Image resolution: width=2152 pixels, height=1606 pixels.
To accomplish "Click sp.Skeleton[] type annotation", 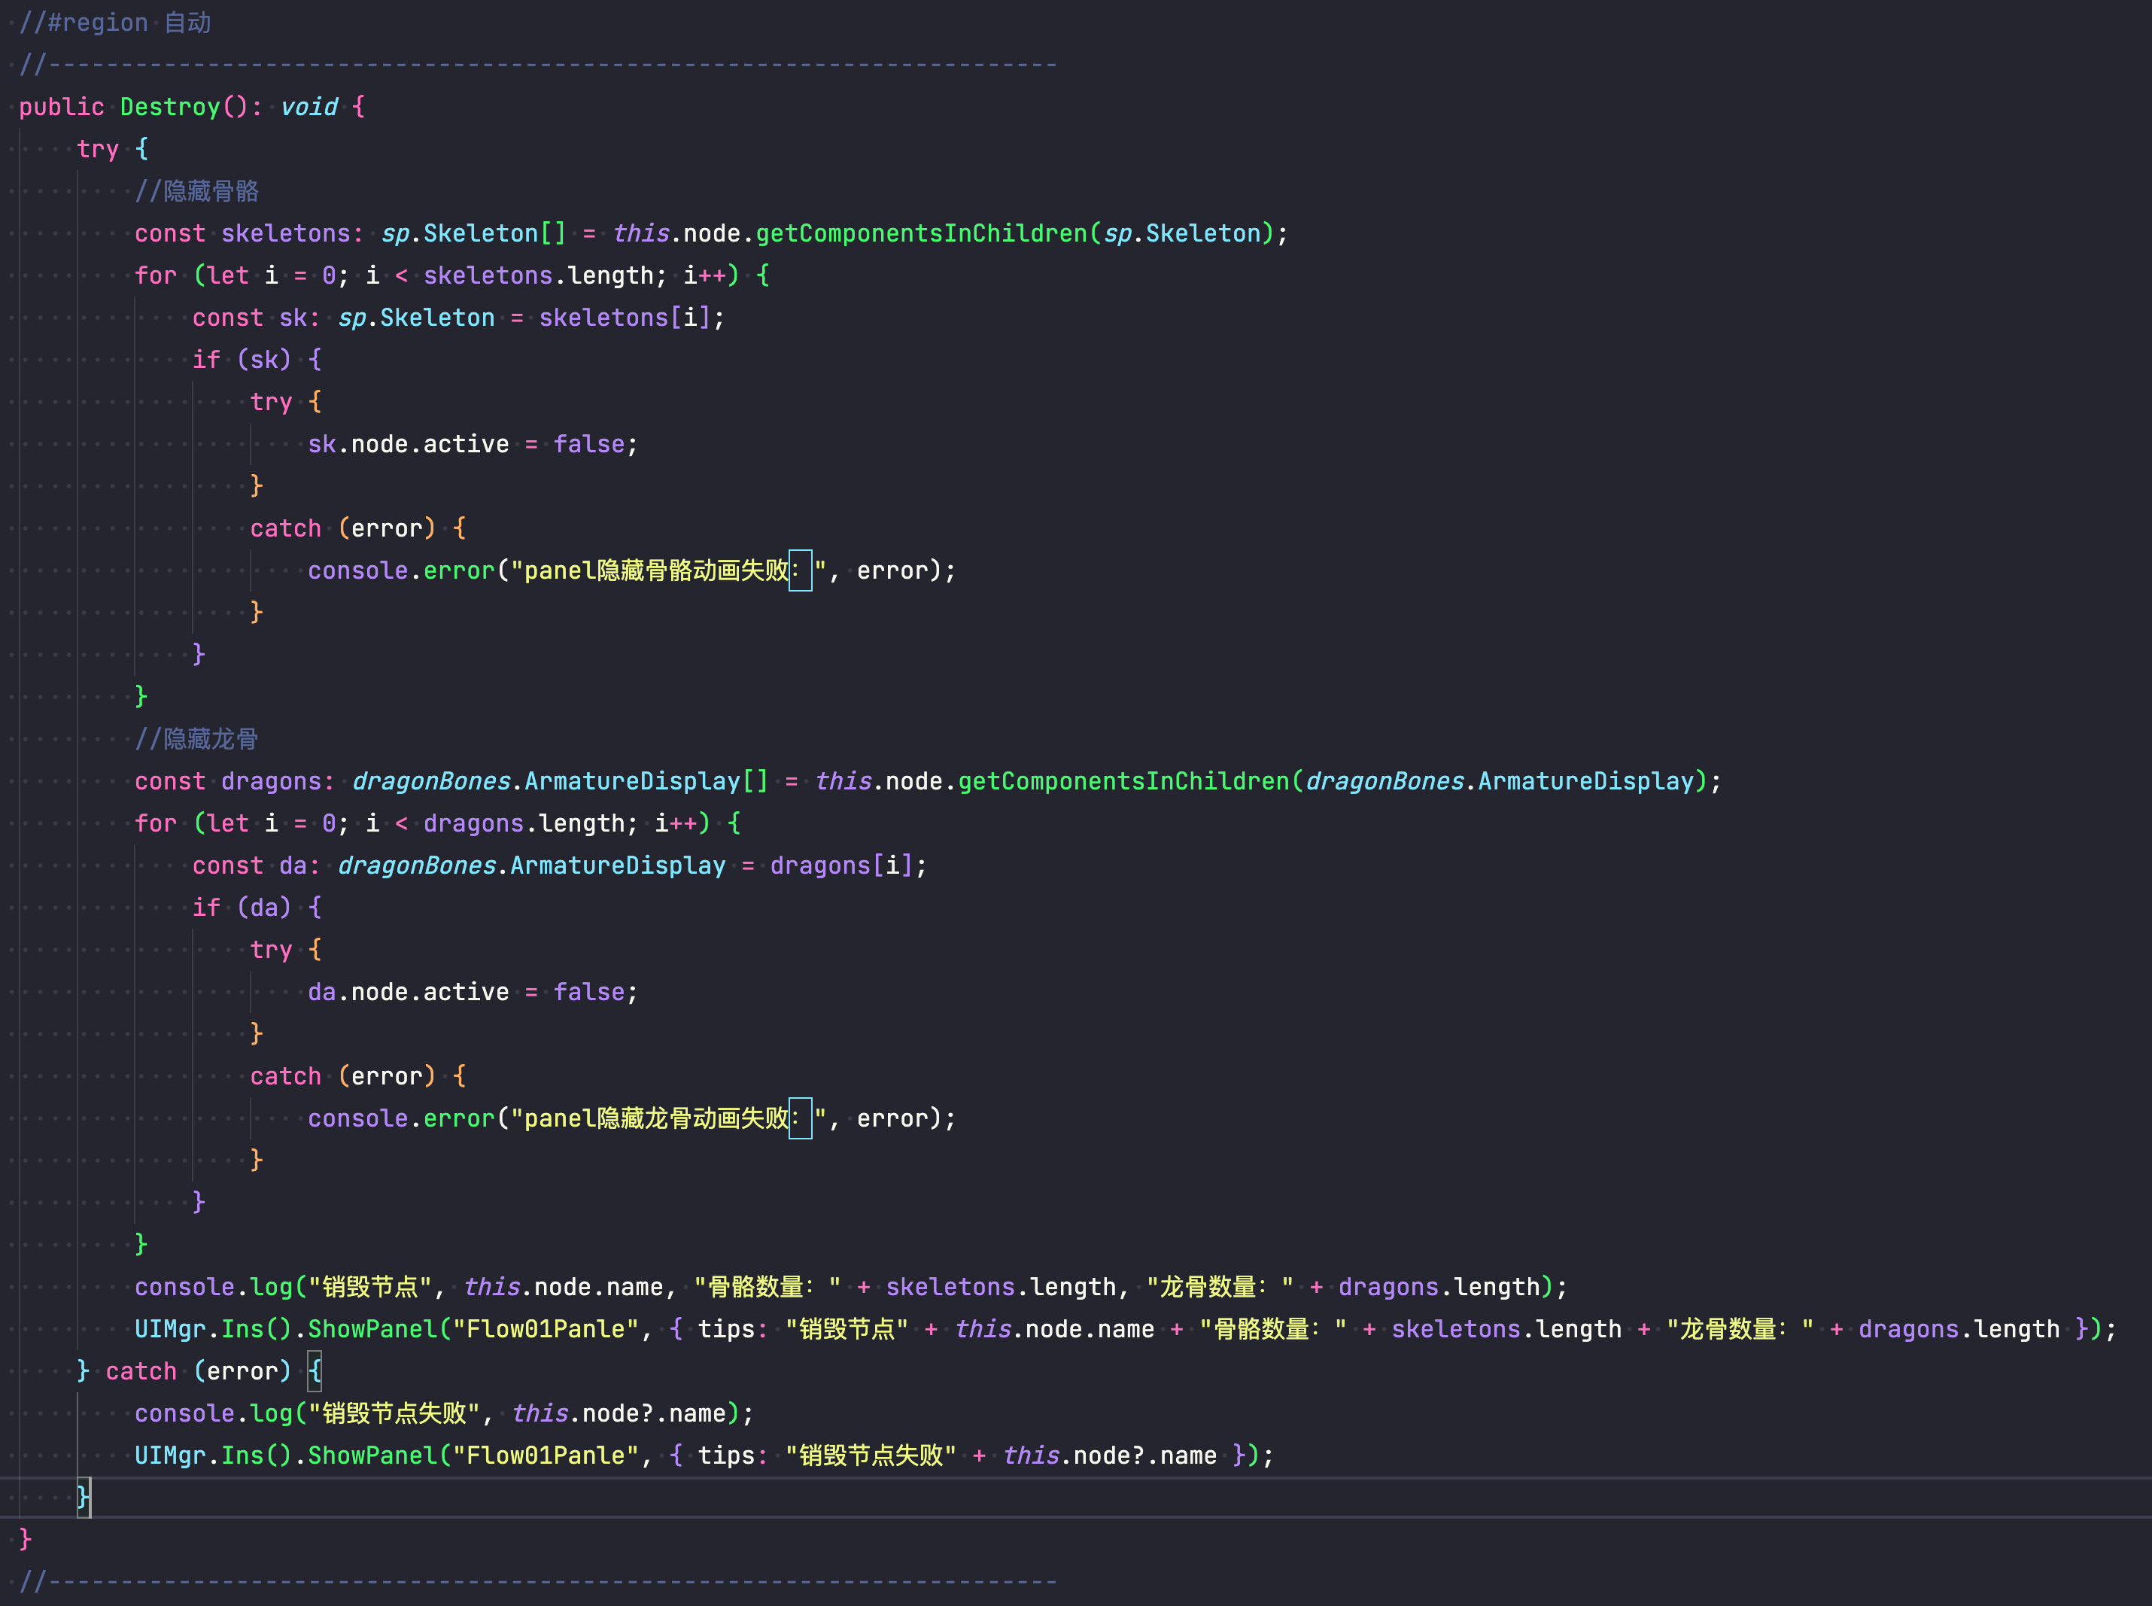I will pos(473,233).
